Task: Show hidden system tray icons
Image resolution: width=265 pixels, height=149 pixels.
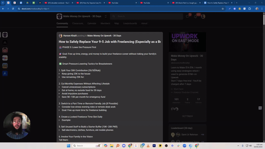Action: [x=238, y=146]
